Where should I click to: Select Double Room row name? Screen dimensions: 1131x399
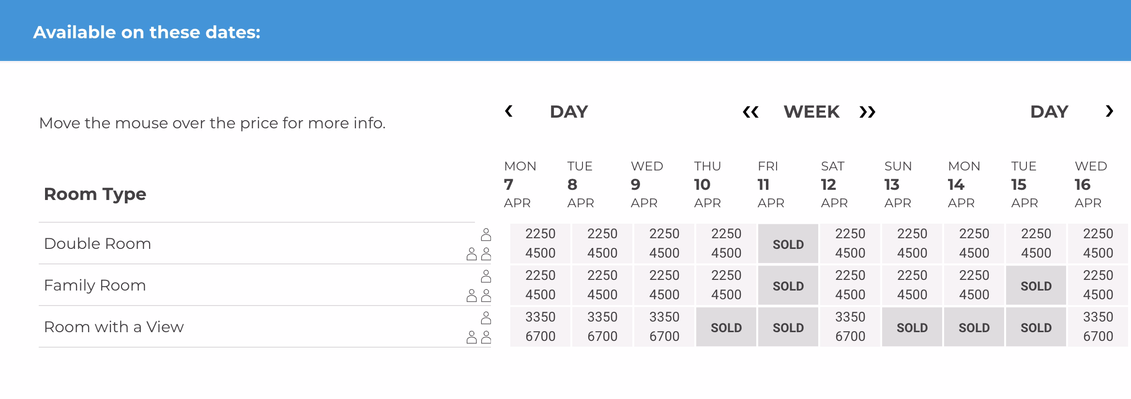[x=97, y=244]
